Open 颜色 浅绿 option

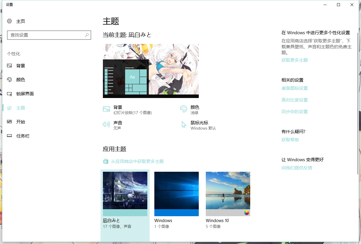point(190,110)
